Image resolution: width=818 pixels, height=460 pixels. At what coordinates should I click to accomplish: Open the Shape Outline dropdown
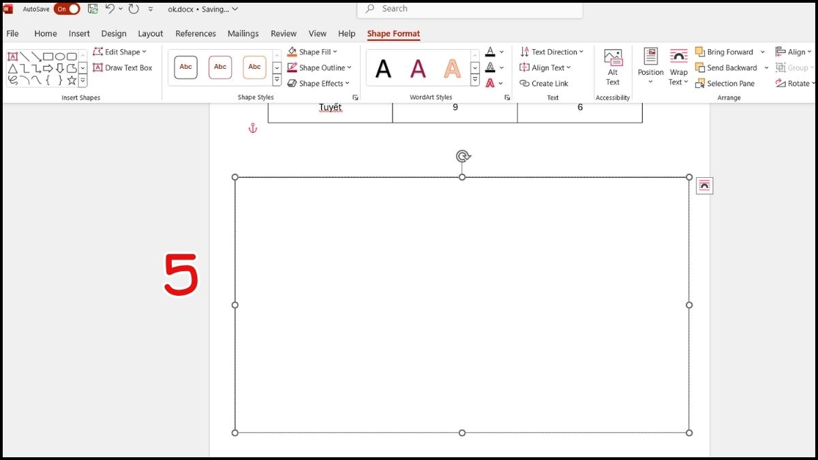click(x=349, y=67)
